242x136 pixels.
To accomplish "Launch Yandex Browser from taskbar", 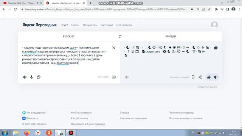I will click(38, 133).
